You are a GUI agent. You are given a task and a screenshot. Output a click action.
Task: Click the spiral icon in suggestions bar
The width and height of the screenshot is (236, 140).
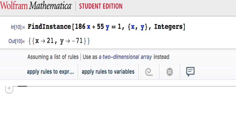click(149, 72)
